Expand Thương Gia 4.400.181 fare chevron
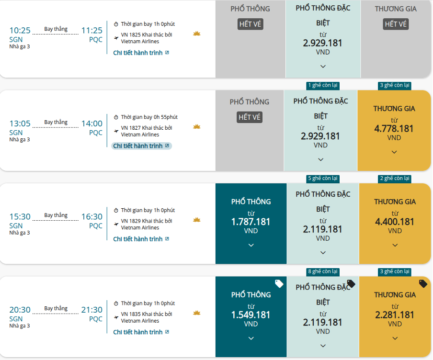 (x=395, y=245)
